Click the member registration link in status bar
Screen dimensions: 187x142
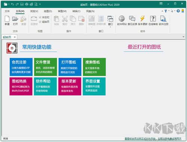[x=153, y=139]
